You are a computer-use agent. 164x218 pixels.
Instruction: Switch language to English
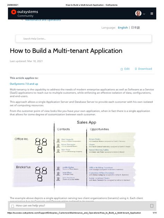tap(123, 28)
